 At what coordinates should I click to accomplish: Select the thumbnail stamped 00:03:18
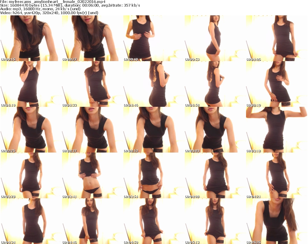coord(277,130)
